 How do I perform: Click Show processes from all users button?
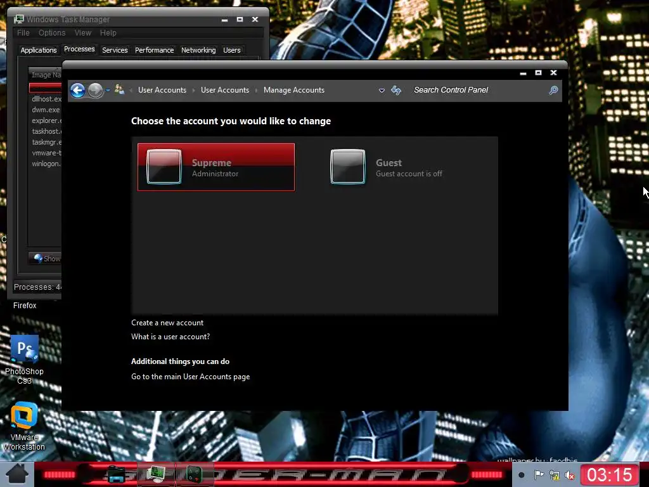[x=46, y=259]
